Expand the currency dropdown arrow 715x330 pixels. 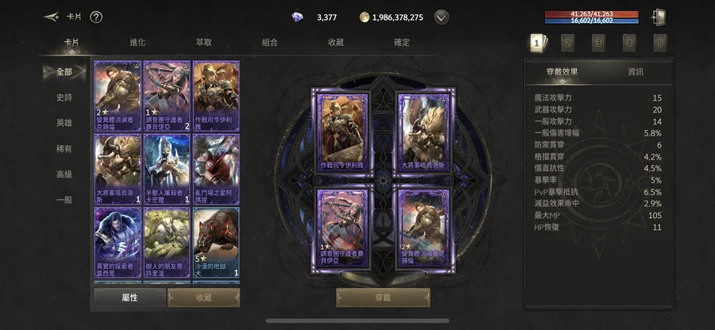coord(442,17)
